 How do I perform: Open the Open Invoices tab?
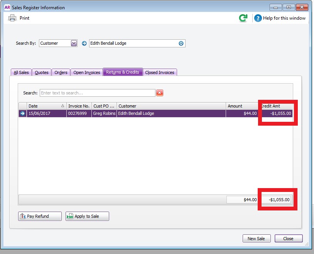pos(87,72)
